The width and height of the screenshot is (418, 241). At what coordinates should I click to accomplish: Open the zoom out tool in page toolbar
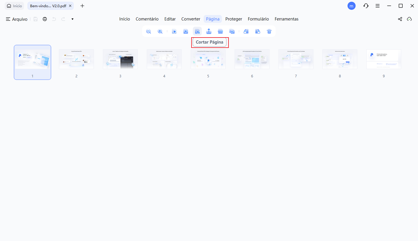148,31
